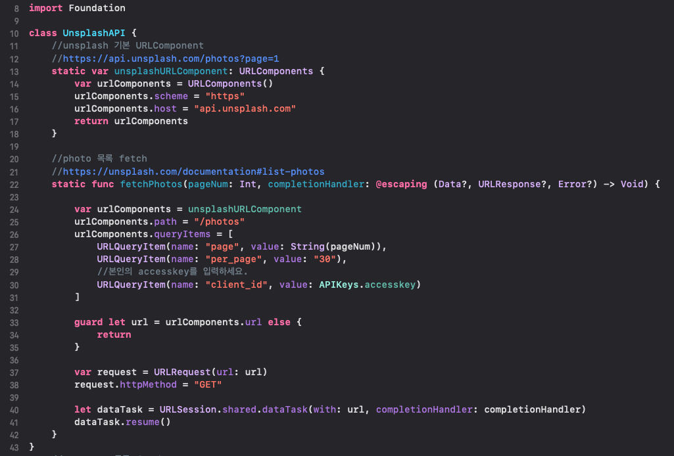Click the path property
The width and height of the screenshot is (674, 456).
tap(165, 221)
